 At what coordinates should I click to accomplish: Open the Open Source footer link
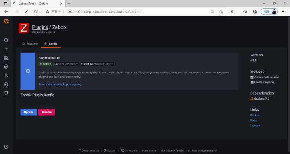coord(149,150)
